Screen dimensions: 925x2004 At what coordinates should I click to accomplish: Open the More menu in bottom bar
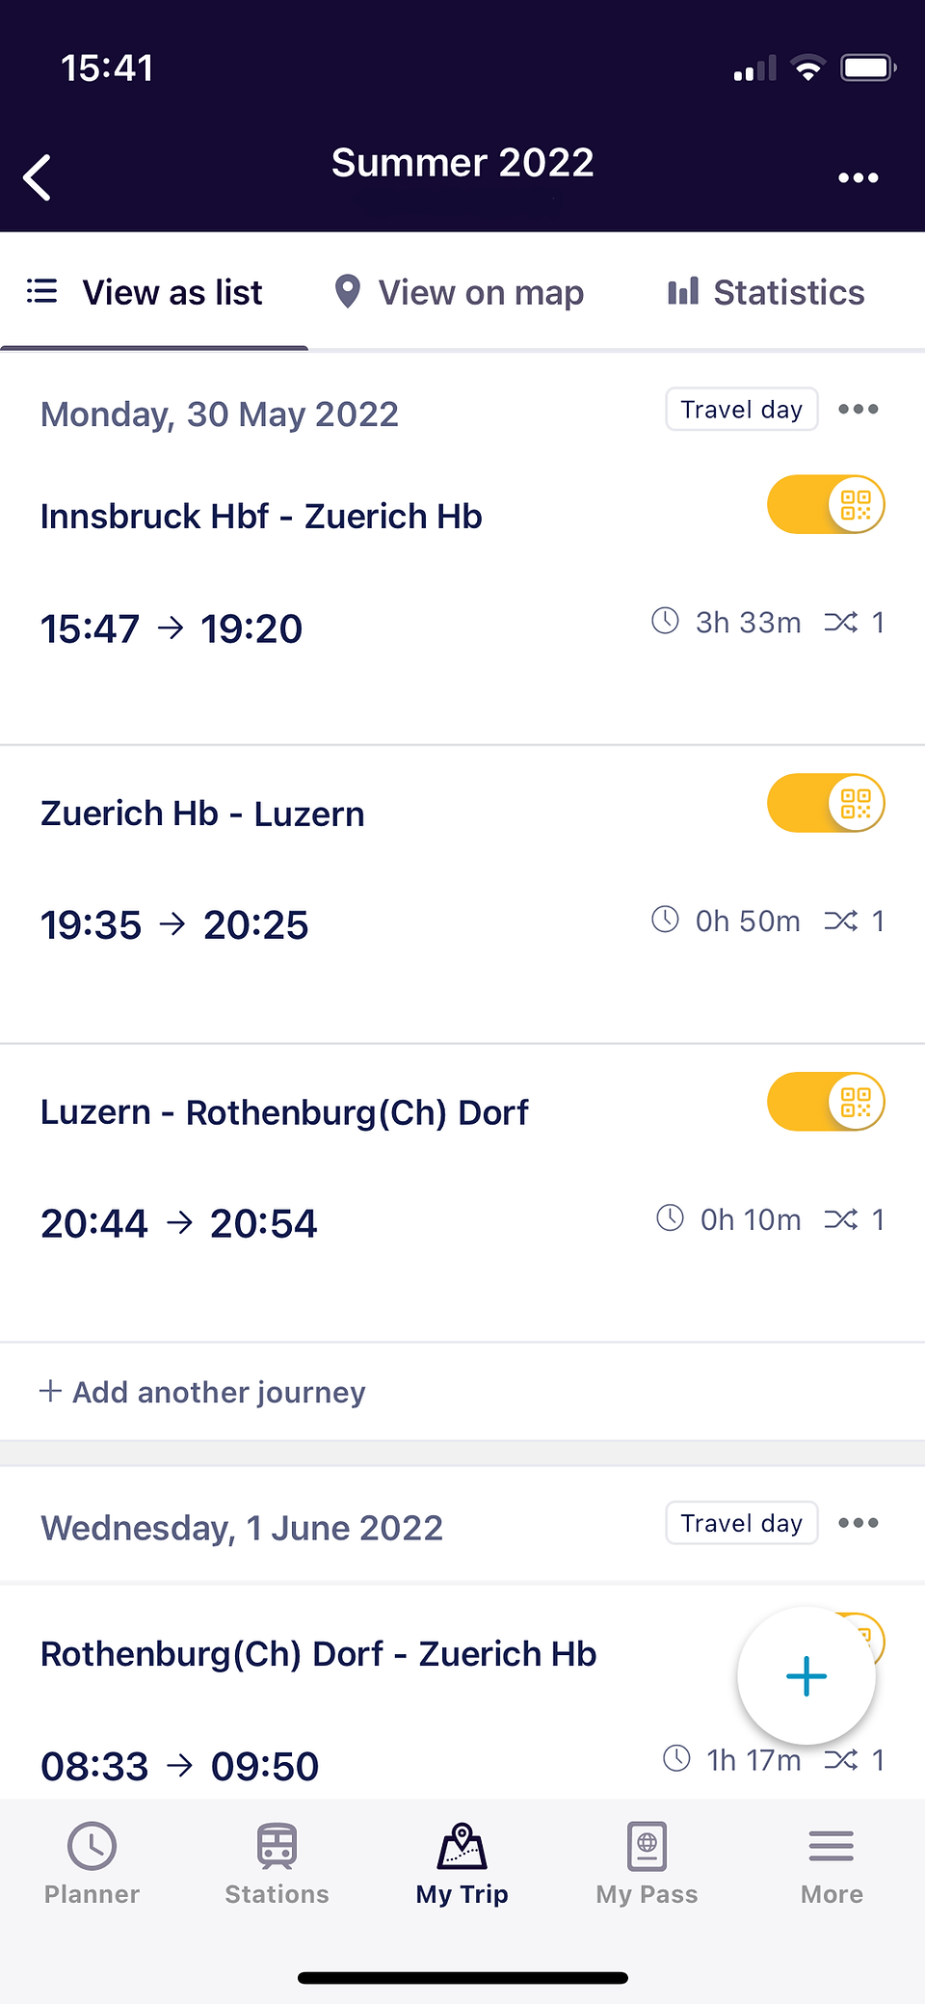click(x=832, y=1863)
